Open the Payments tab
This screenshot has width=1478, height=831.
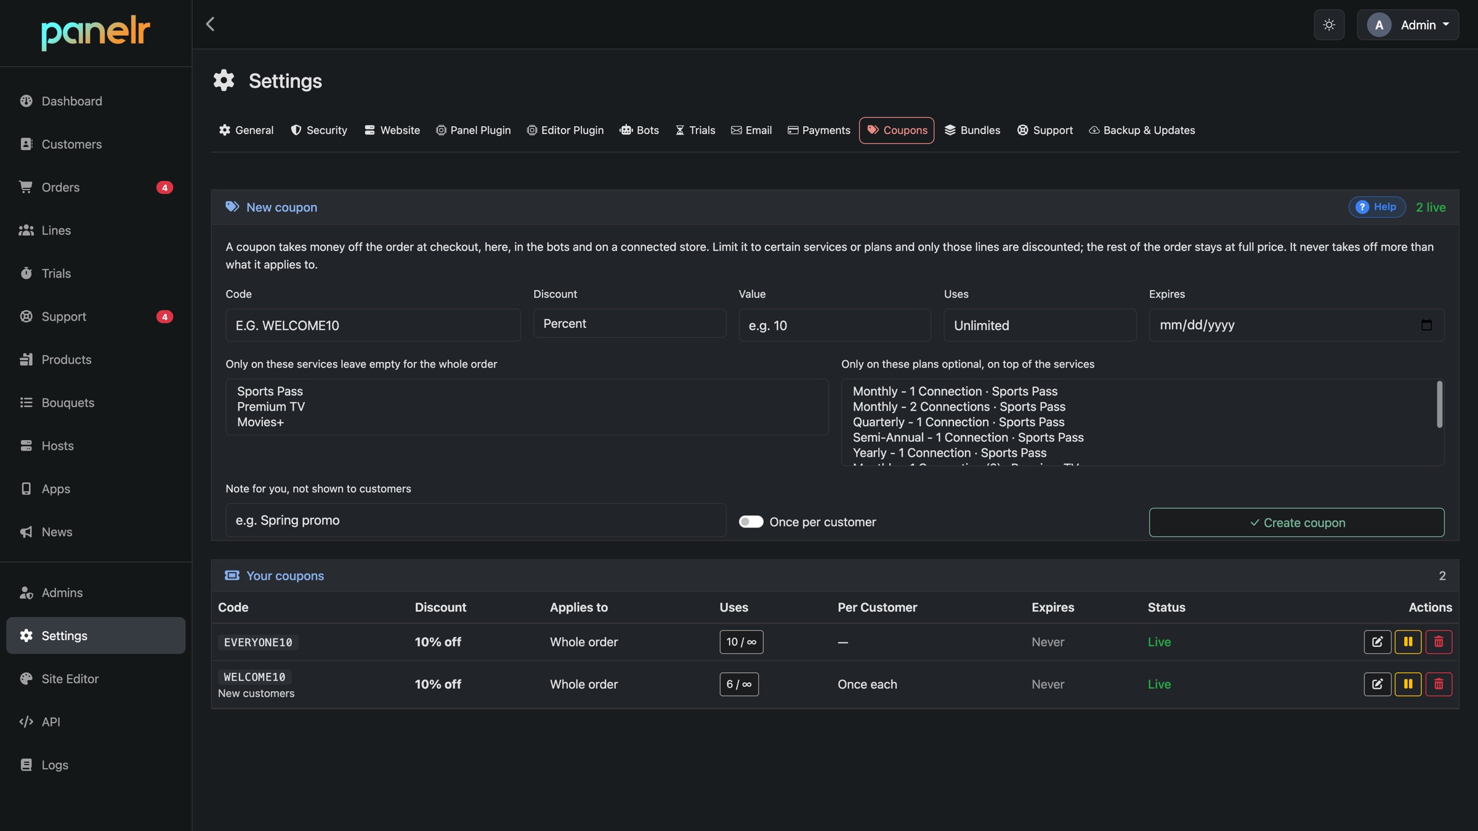tap(818, 130)
